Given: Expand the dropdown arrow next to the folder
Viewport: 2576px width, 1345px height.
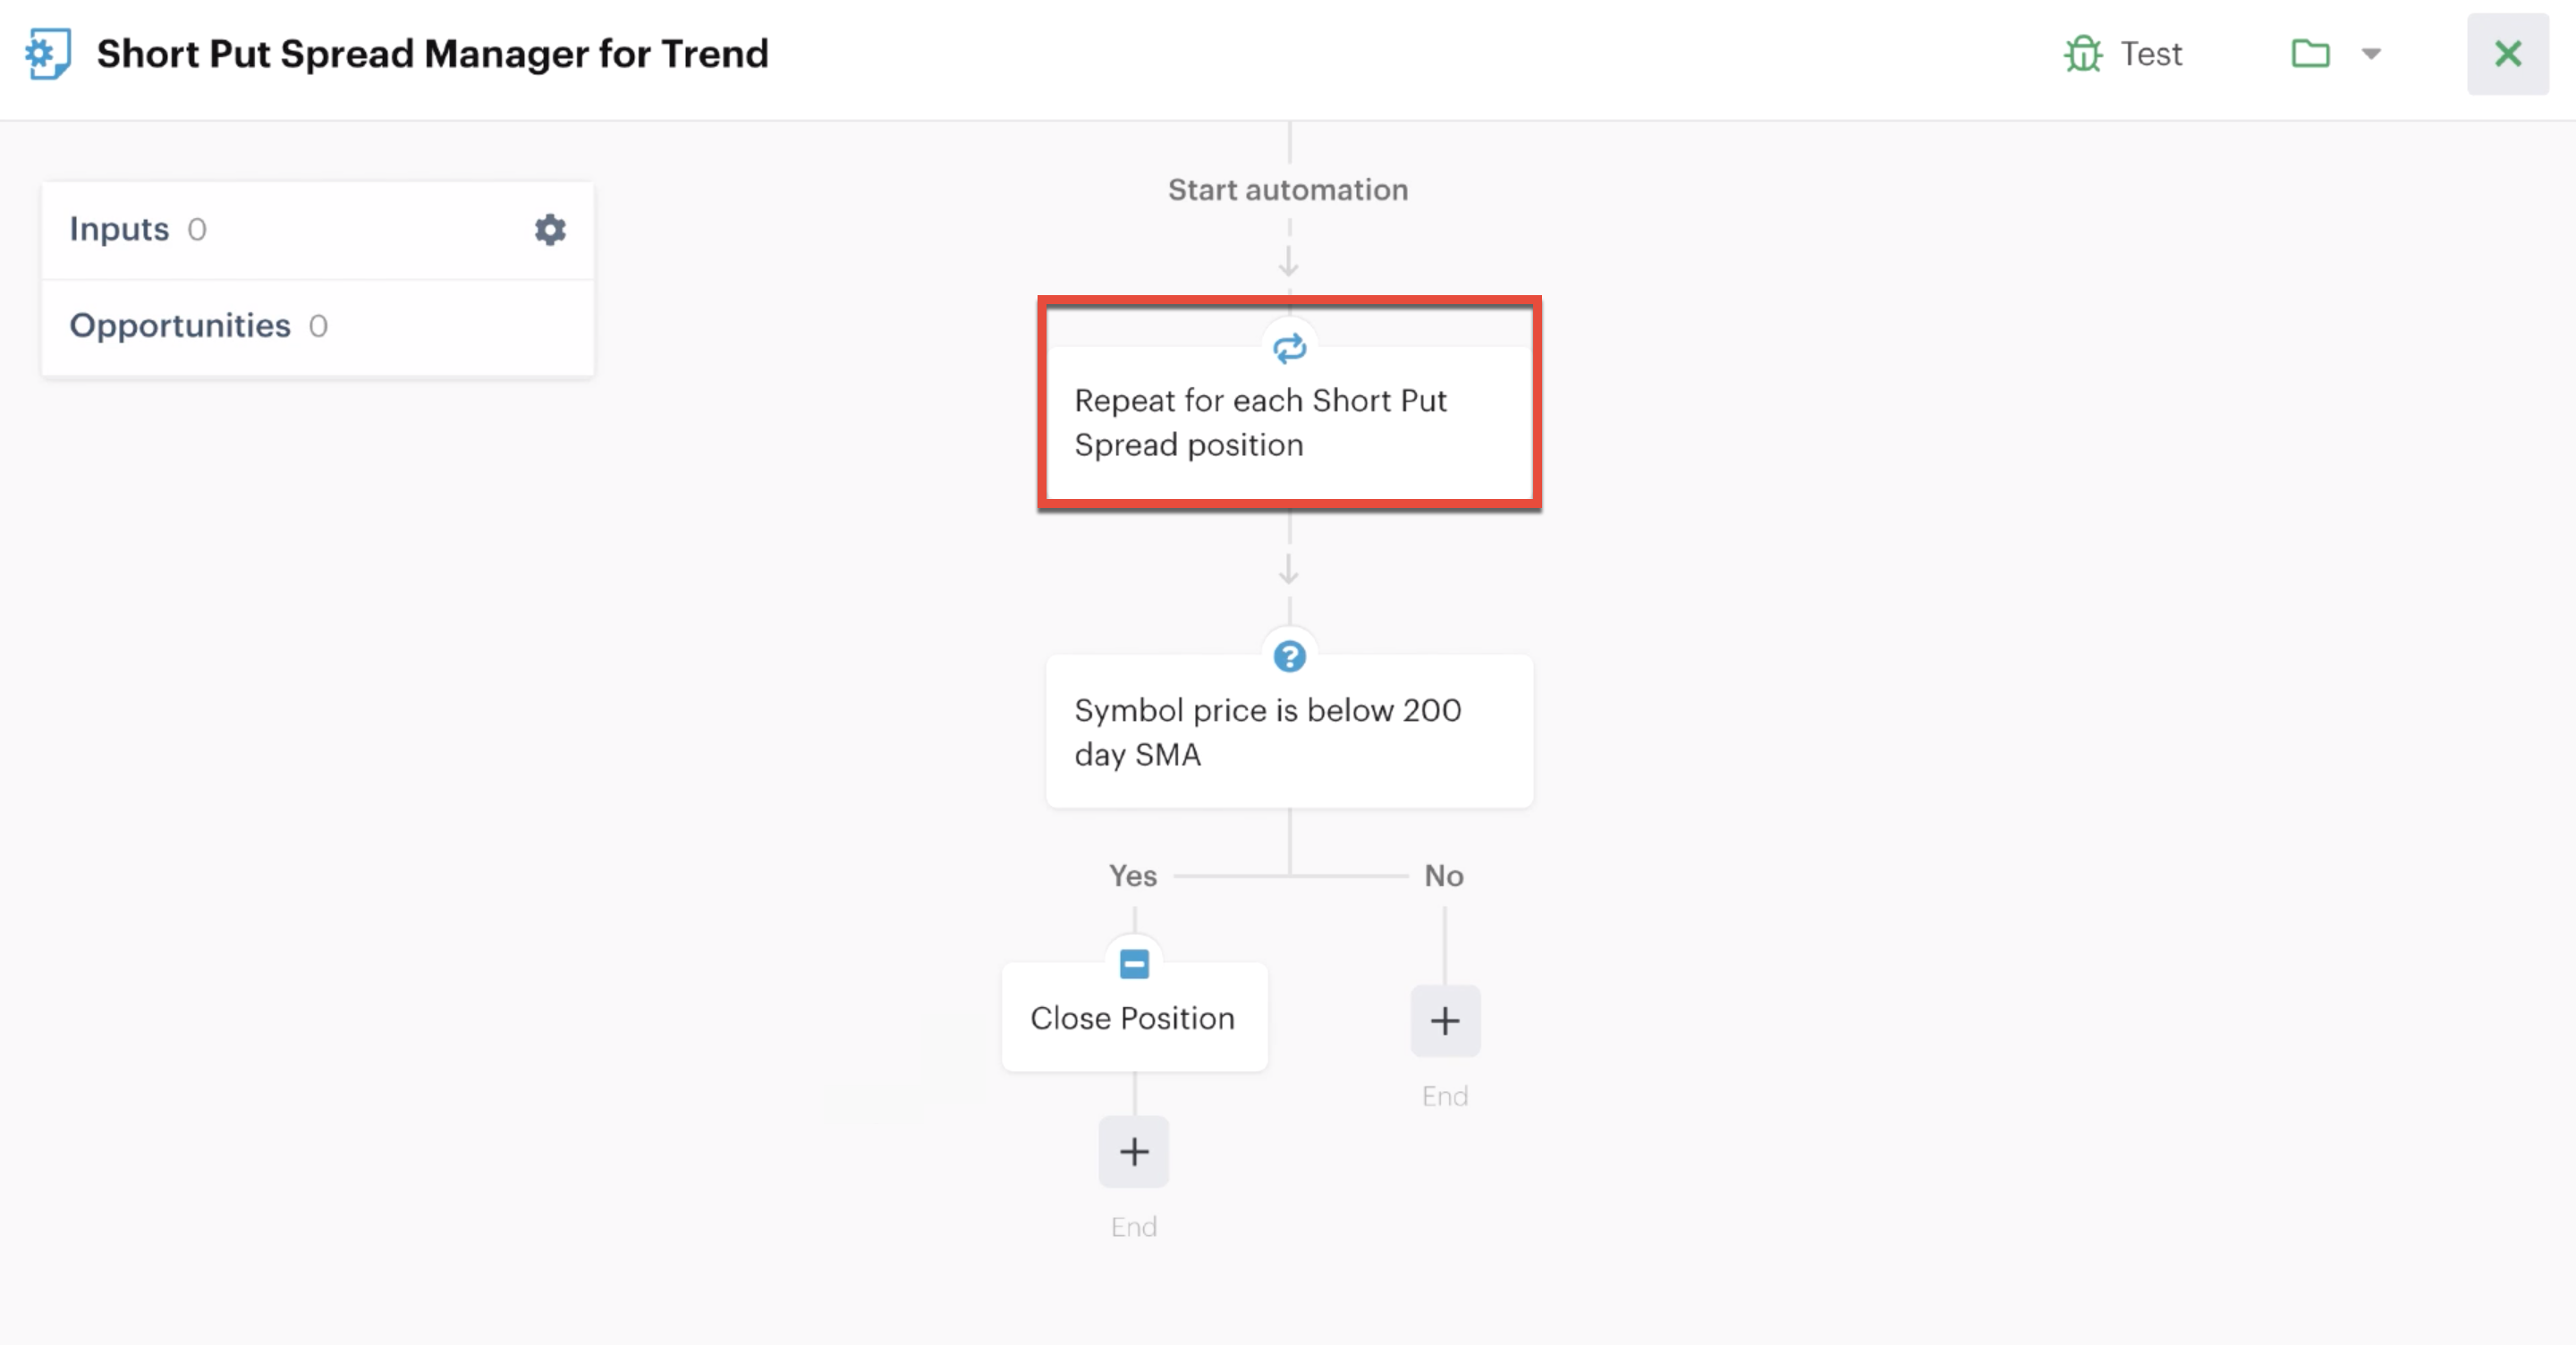Looking at the screenshot, I should (x=2371, y=54).
